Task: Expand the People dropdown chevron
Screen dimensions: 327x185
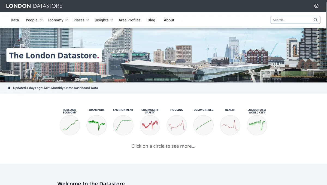Action: 41,20
